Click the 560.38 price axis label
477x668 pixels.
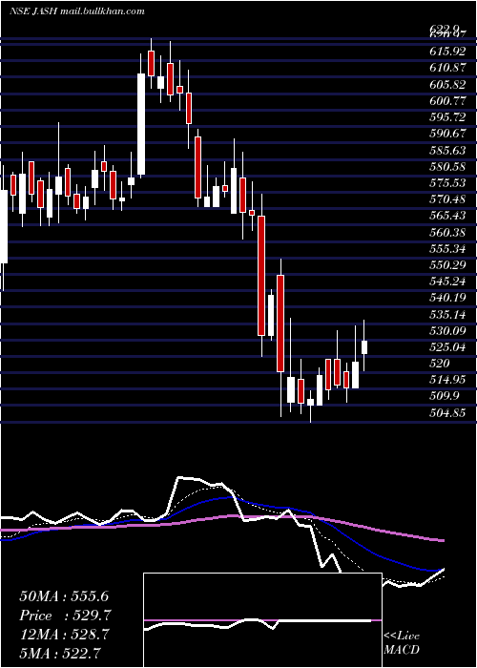click(x=446, y=232)
